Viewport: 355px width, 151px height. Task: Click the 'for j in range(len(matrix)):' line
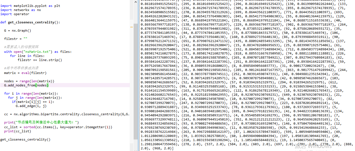pos(35,98)
